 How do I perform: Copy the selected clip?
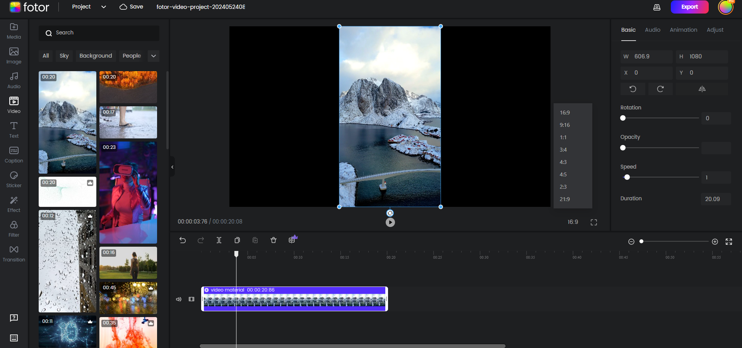237,240
